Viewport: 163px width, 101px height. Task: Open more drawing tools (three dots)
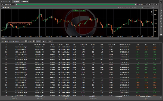[x=161, y=34]
